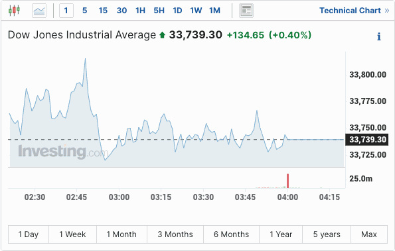The image size is (395, 251).
Task: Show the 1 Week range
Action: point(72,234)
